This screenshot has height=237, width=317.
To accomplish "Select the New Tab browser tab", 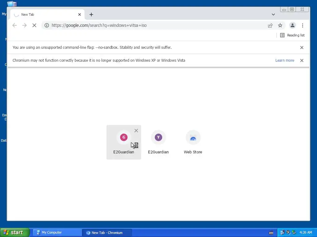I will point(47,15).
